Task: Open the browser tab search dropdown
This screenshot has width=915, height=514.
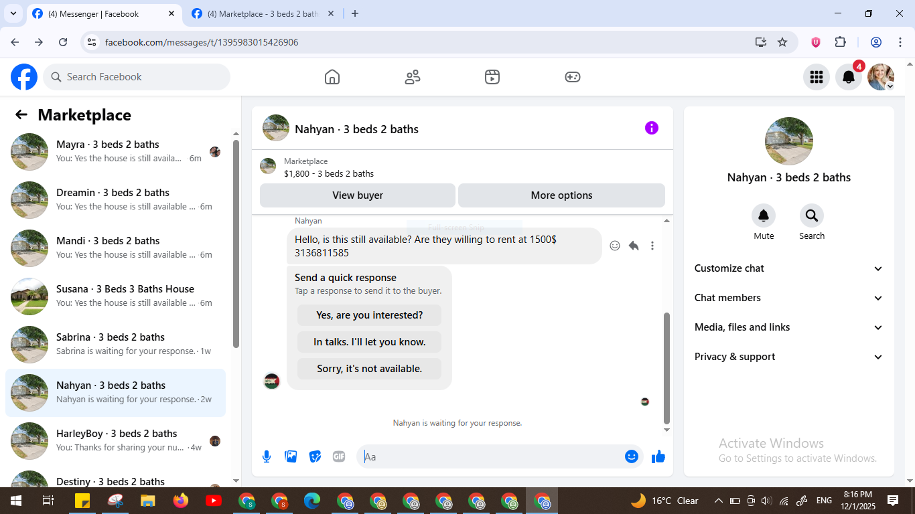Action: (13, 13)
